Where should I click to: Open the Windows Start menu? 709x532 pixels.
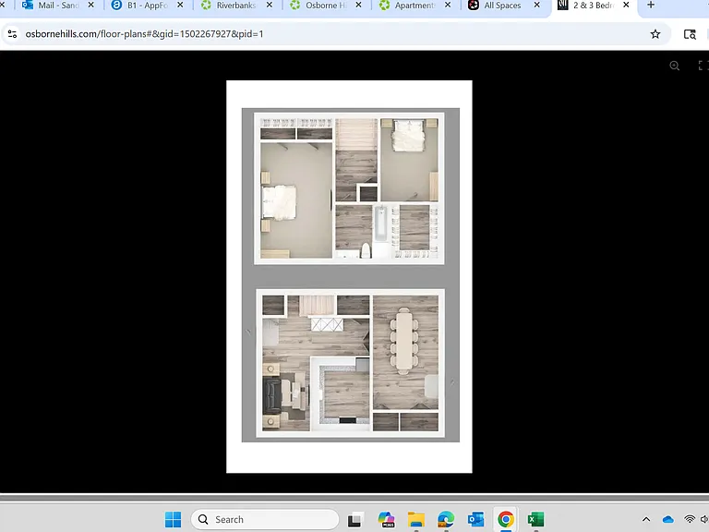(x=173, y=519)
